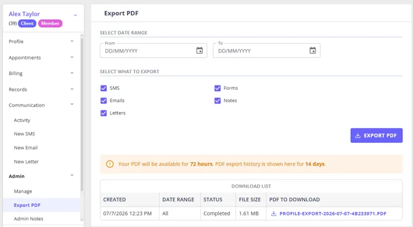Download PROFILE-EXPORT-2026-07-07-4B233971.PDF link
The width and height of the screenshot is (413, 227).
pos(333,213)
